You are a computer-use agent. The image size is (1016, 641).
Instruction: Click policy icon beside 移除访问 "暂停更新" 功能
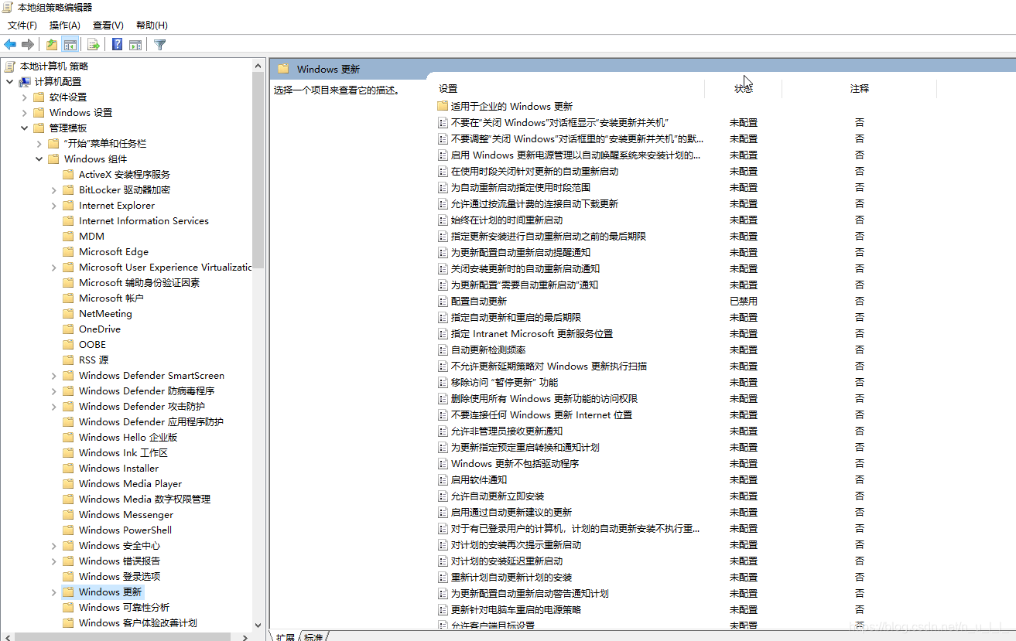click(443, 382)
